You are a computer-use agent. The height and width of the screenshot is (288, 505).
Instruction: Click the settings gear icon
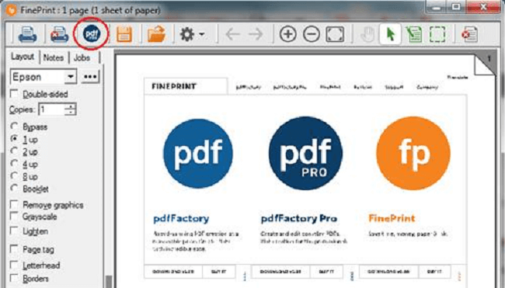pyautogui.click(x=187, y=34)
